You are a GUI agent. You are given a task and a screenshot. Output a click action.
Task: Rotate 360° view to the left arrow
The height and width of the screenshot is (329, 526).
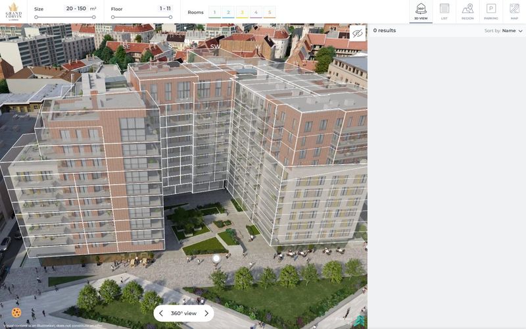point(161,313)
